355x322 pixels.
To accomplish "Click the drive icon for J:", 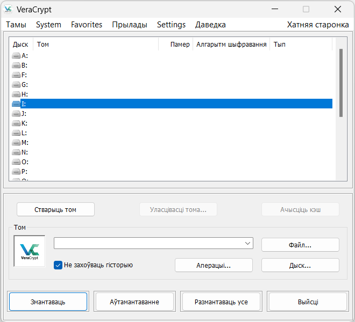I will (x=16, y=113).
